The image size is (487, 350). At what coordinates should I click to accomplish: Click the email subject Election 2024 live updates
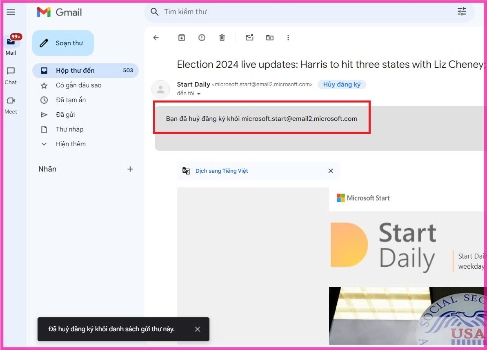[331, 65]
